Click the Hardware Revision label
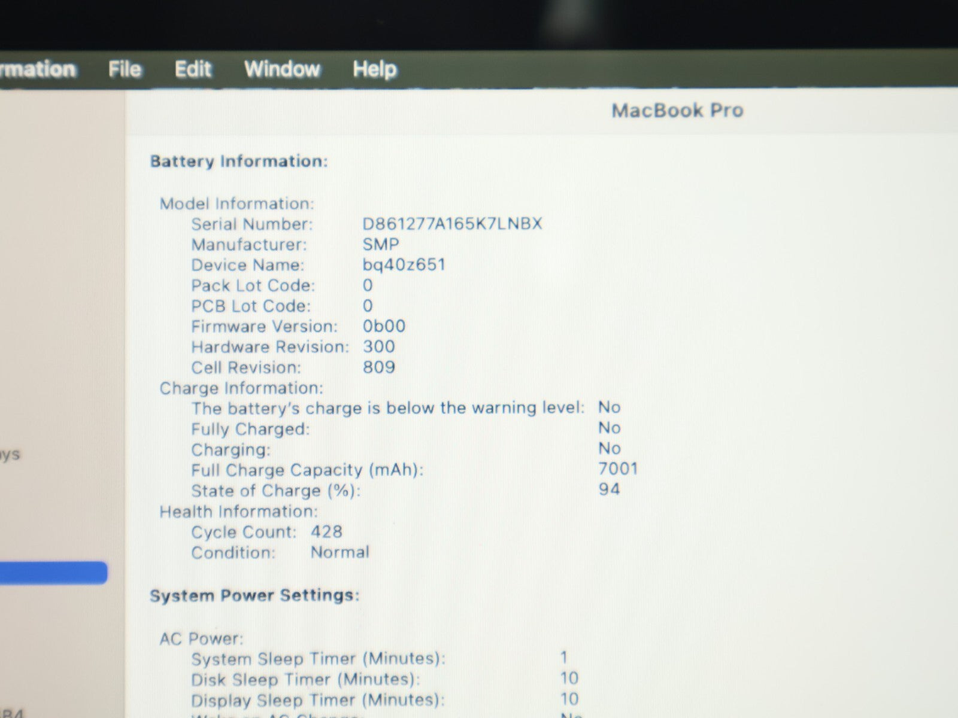Screen dimensions: 958x718 coord(269,347)
